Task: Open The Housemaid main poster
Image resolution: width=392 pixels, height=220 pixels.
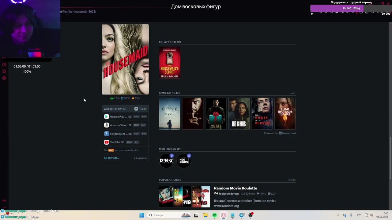Action: pos(125,60)
